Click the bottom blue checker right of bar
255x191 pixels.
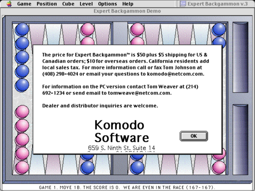(x=137, y=168)
